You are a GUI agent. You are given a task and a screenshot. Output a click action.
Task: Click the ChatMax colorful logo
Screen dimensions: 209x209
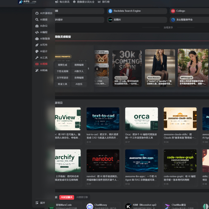click(167, 206)
